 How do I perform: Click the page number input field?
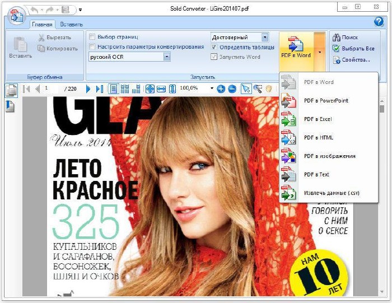click(53, 88)
